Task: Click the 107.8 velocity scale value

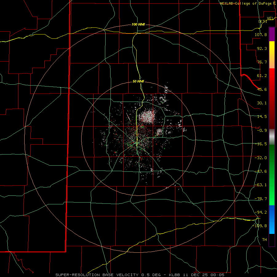Action: [261, 34]
